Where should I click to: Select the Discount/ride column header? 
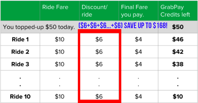pos(94,11)
